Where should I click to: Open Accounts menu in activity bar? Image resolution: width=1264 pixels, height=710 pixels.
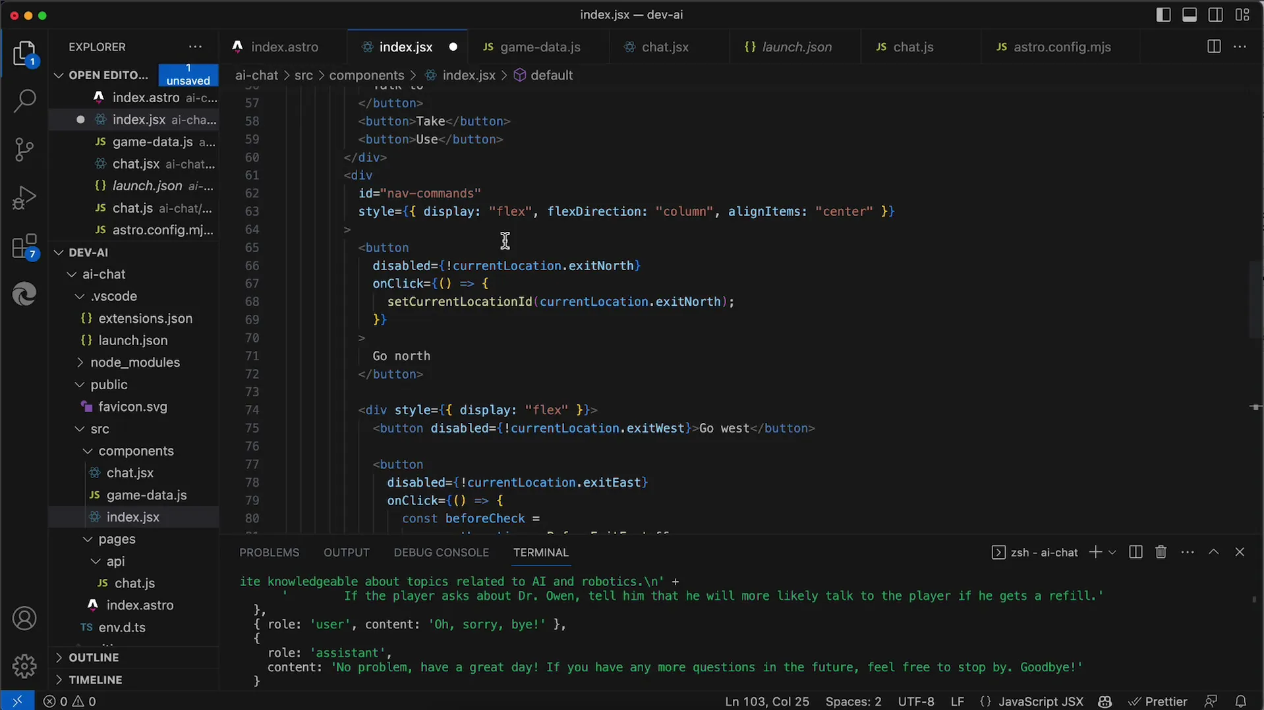pos(24,618)
